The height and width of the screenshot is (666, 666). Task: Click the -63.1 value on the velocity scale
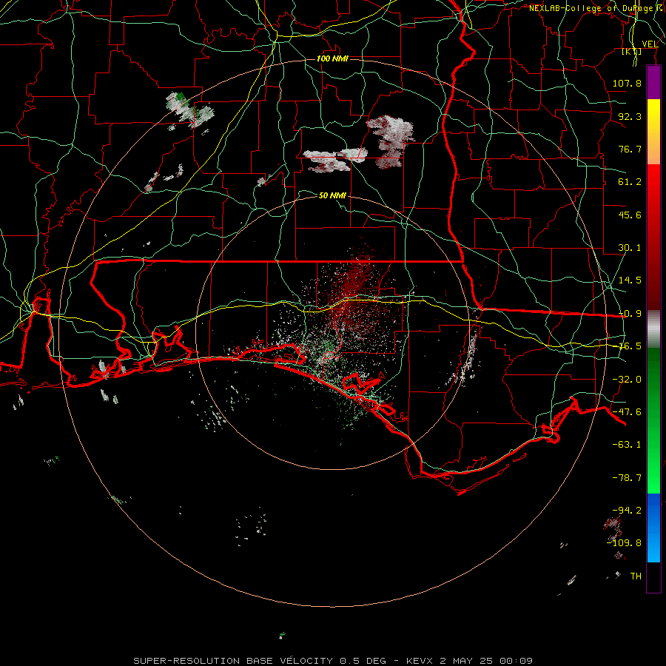627,445
